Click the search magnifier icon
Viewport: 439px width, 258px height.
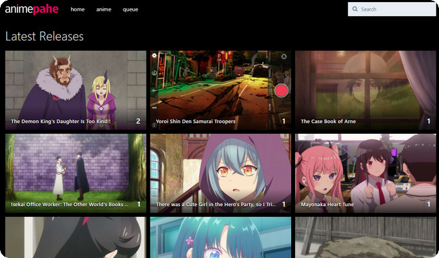coord(355,9)
